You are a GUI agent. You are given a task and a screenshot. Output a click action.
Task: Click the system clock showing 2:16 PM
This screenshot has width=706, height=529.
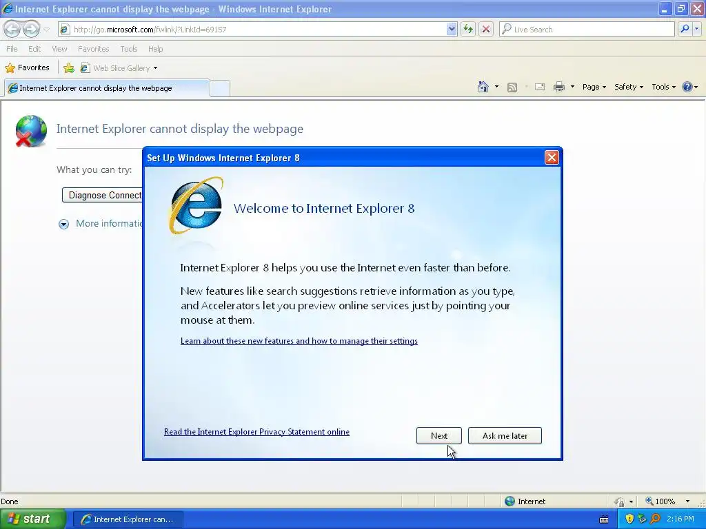(x=680, y=519)
